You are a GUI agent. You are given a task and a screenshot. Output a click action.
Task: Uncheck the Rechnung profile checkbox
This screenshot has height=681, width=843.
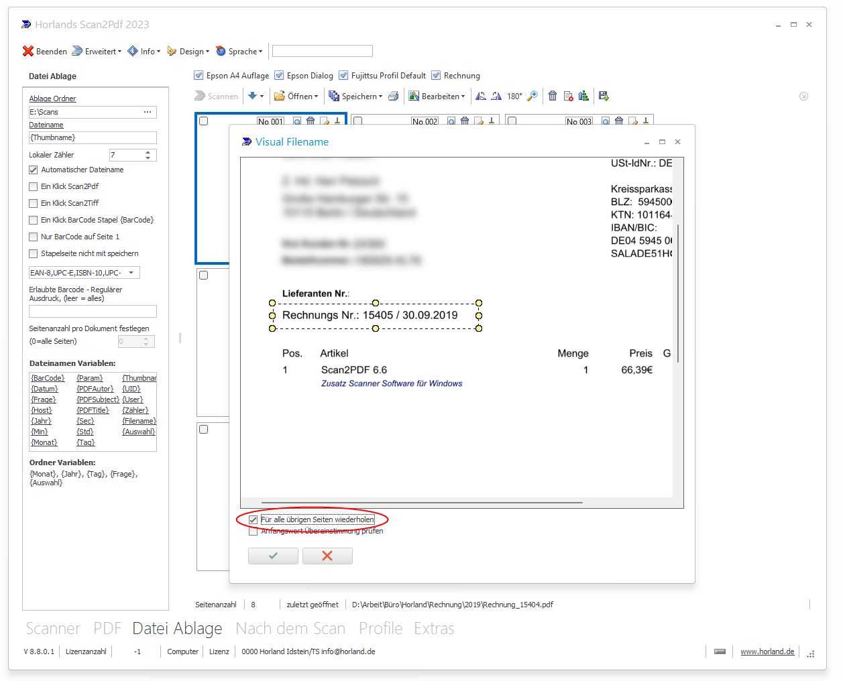[x=436, y=75]
